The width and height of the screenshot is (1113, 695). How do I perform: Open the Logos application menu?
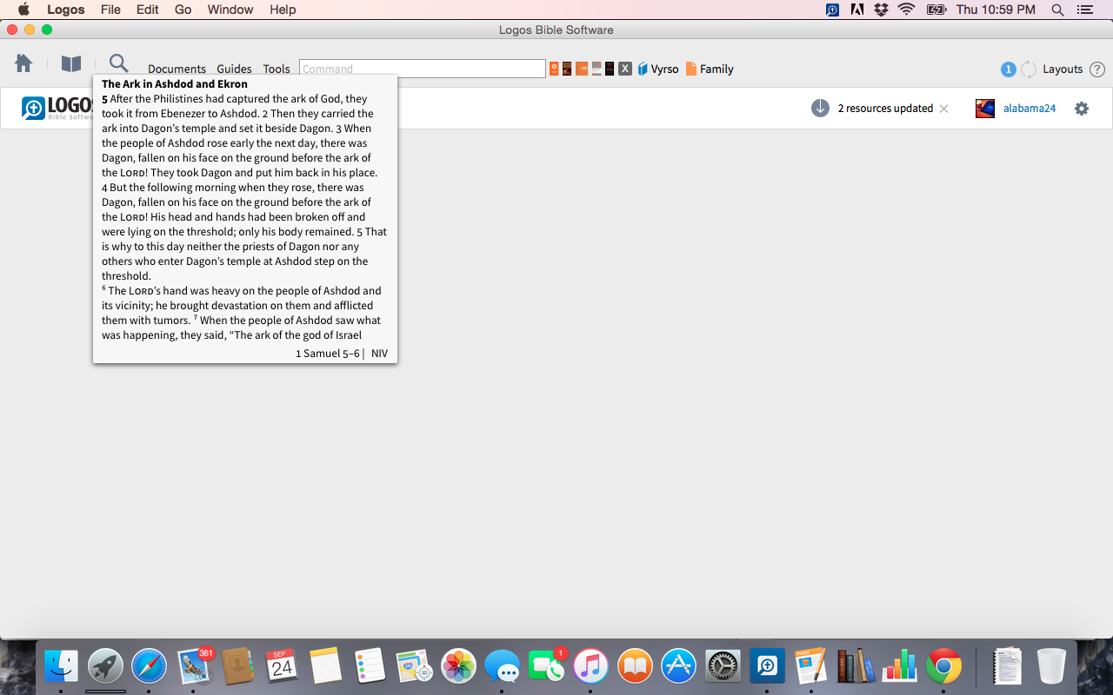click(x=66, y=10)
